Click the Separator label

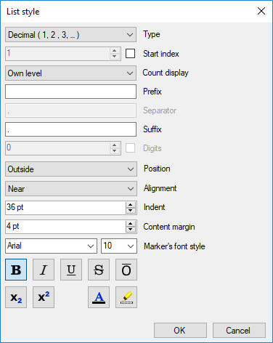click(160, 110)
